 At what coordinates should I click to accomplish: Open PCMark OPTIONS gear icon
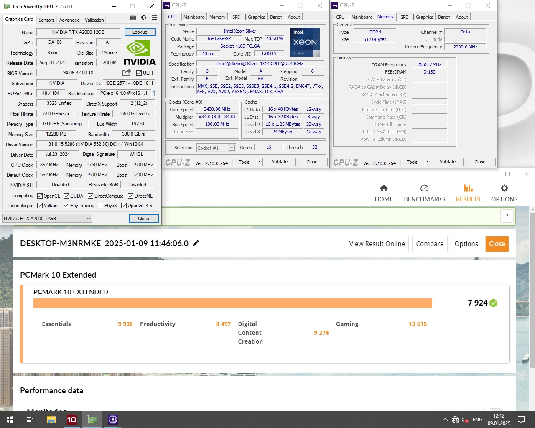pyautogui.click(x=504, y=188)
